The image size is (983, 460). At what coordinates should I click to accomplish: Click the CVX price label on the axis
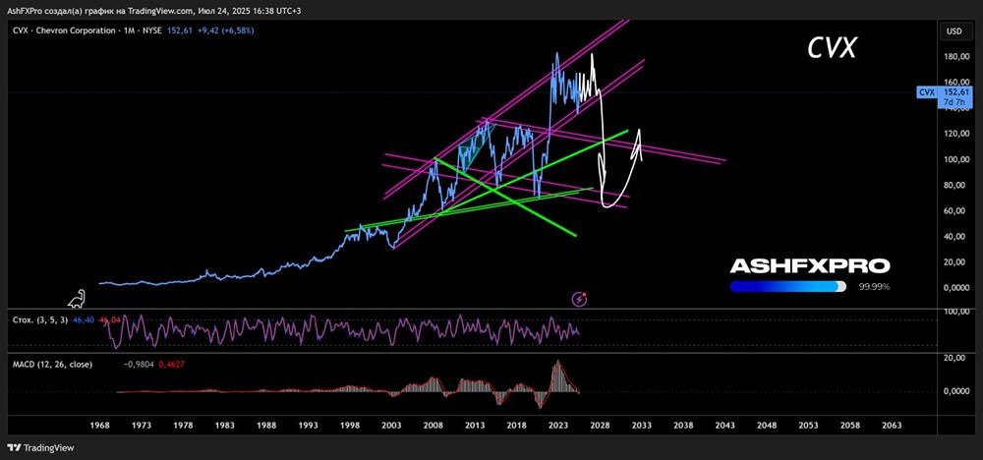(927, 92)
